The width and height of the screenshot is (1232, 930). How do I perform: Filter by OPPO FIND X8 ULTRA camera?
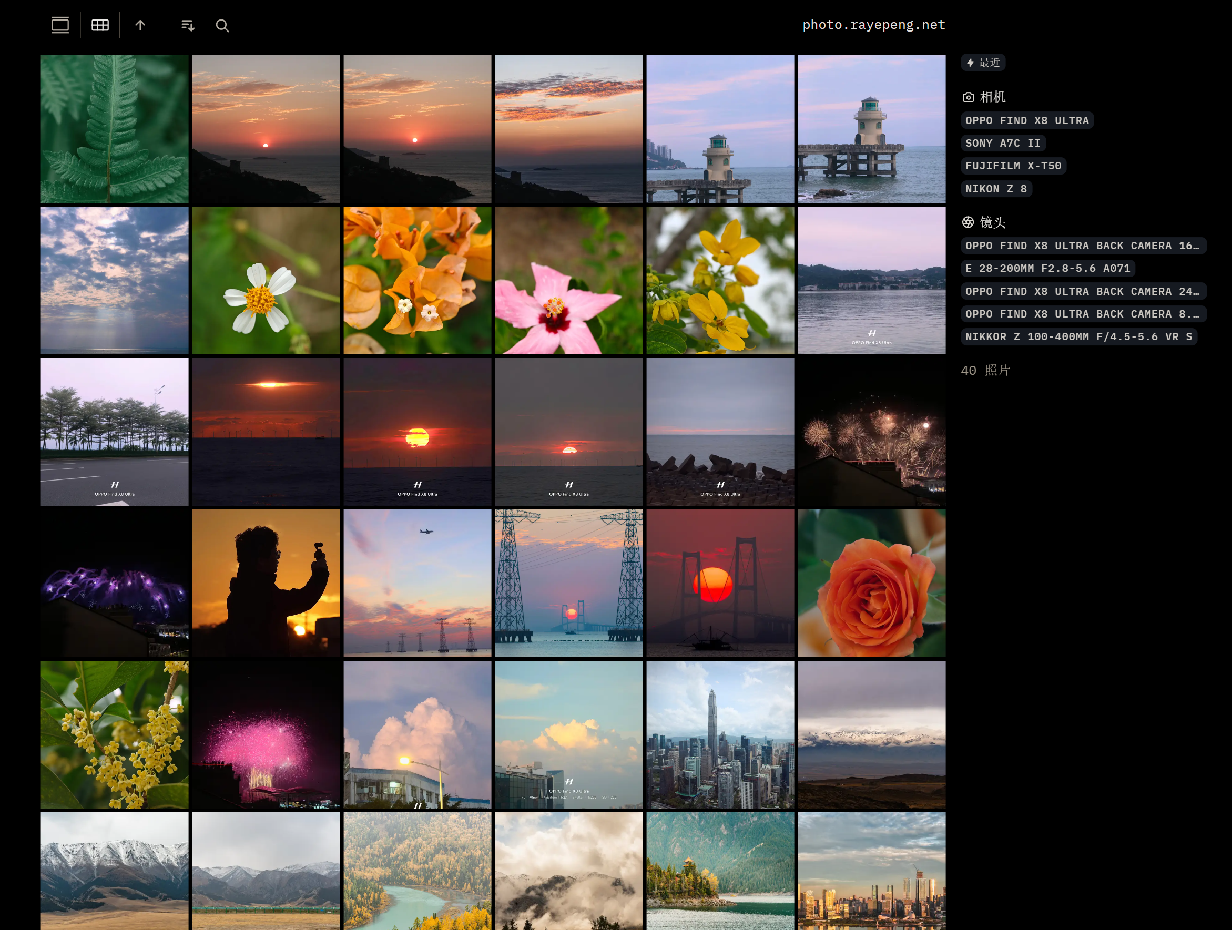(x=1026, y=120)
